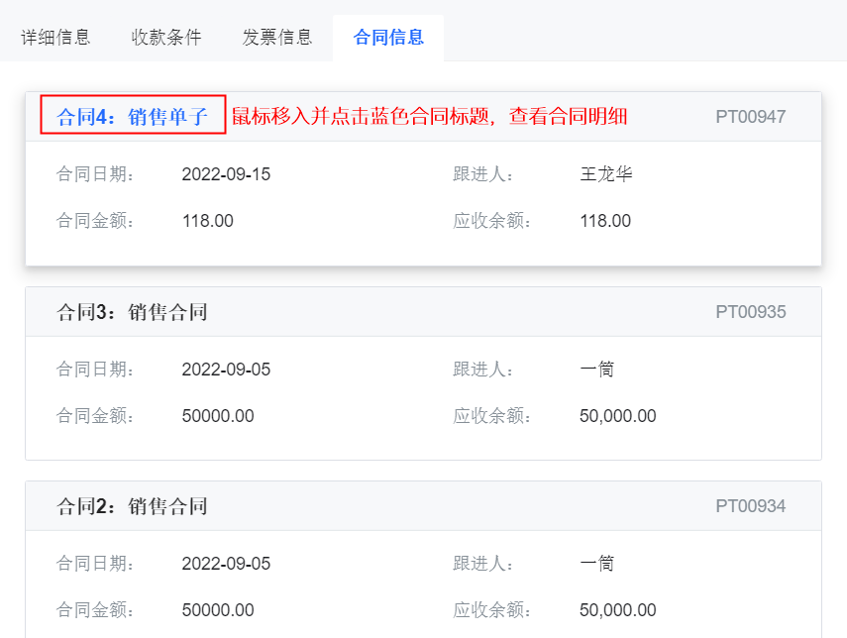
Task: Click contract number PT00935
Action: (x=750, y=312)
